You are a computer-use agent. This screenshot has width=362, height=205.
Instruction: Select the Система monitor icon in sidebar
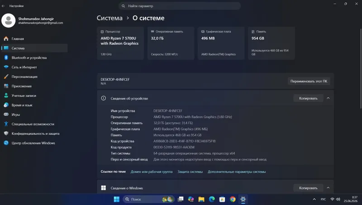point(6,48)
